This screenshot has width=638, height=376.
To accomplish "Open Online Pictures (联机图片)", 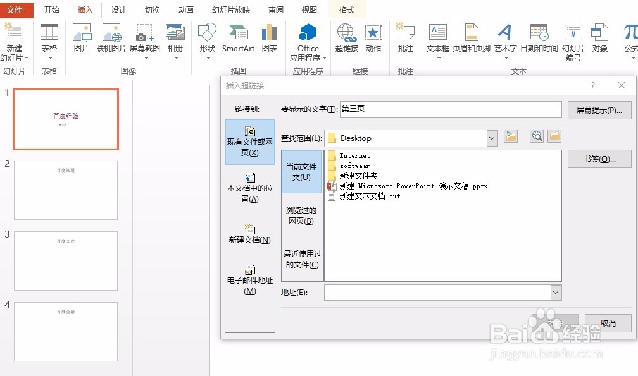I will 111,39.
